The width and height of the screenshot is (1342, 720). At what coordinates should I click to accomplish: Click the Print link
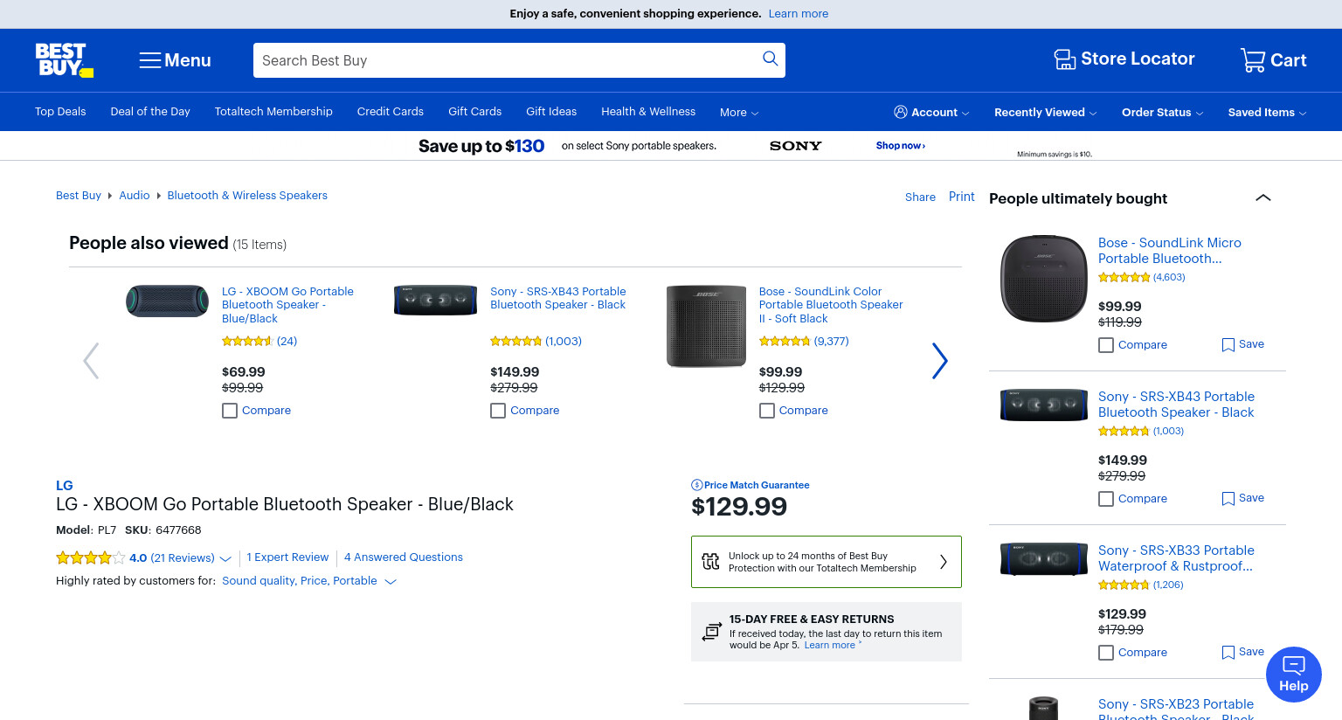(962, 197)
